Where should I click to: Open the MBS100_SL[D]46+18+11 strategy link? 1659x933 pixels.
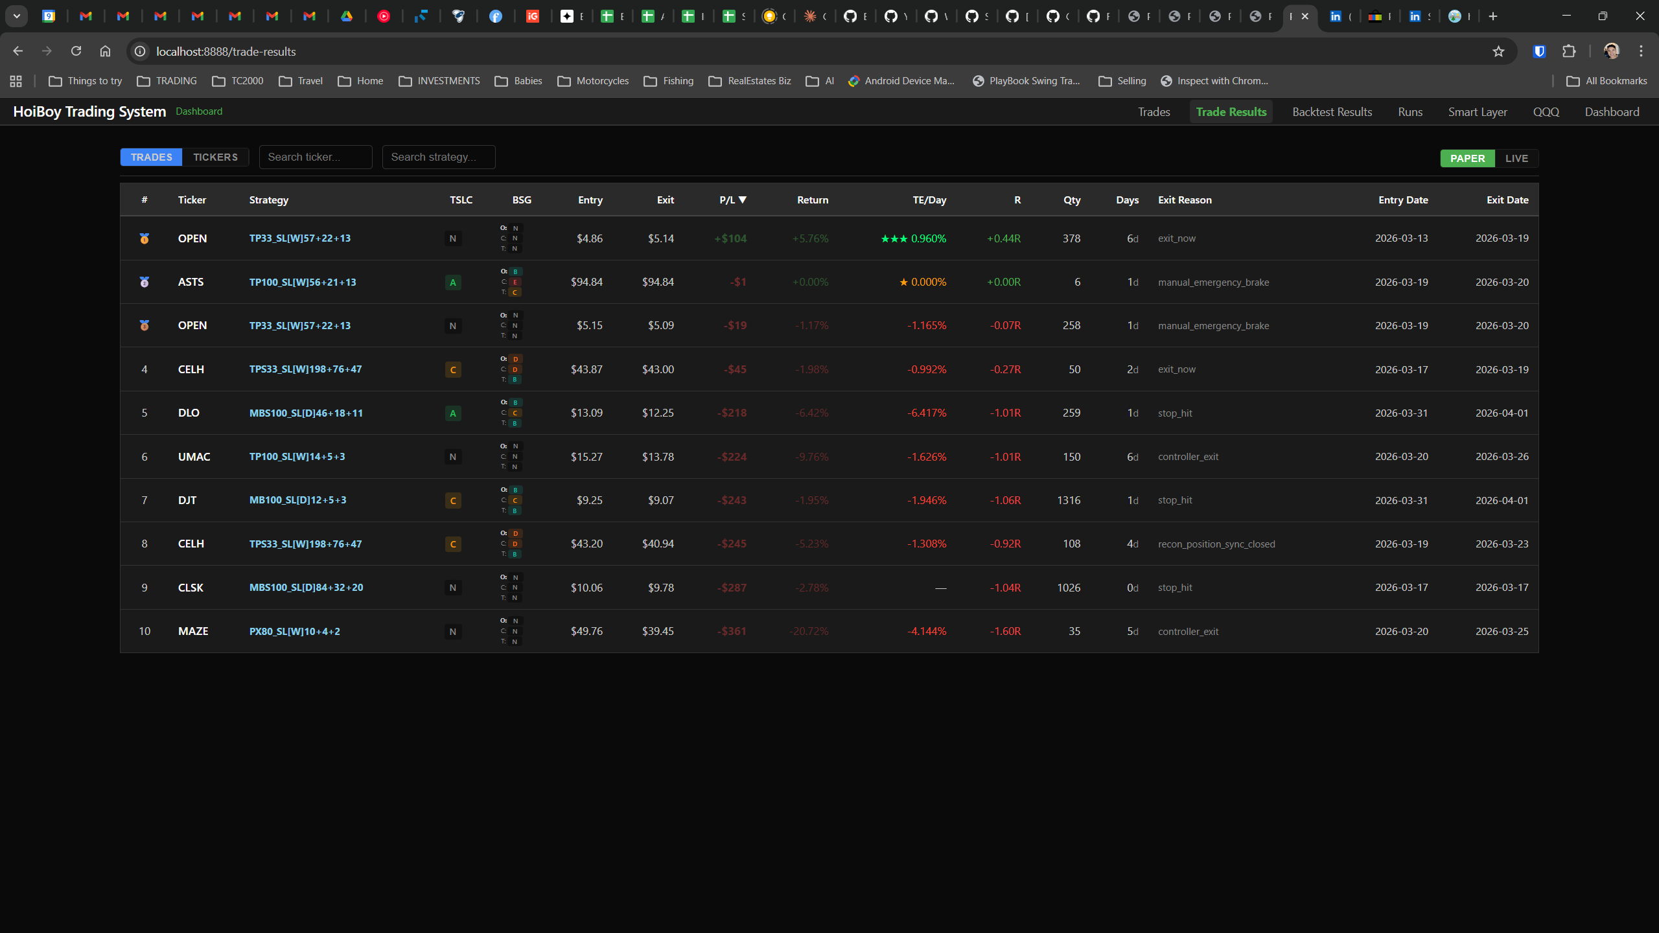point(306,413)
